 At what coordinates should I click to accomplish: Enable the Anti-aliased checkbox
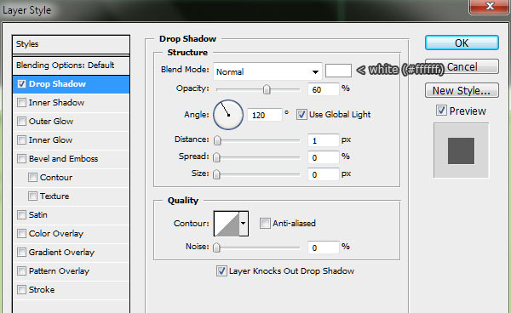click(x=265, y=223)
